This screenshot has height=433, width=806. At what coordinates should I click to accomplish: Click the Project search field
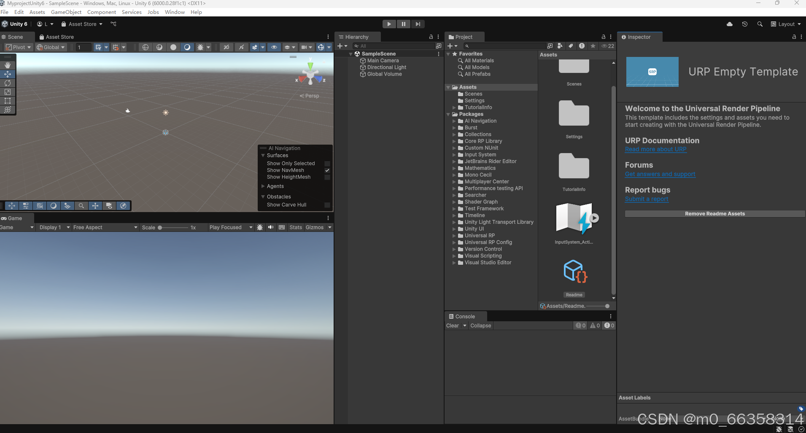(505, 46)
